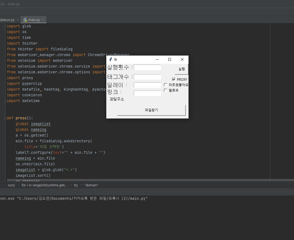
Task: Focus the 태그개수 input field
Action: pyautogui.click(x=147, y=77)
